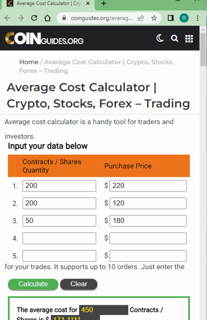Select the quantity field in row 4

(59, 238)
